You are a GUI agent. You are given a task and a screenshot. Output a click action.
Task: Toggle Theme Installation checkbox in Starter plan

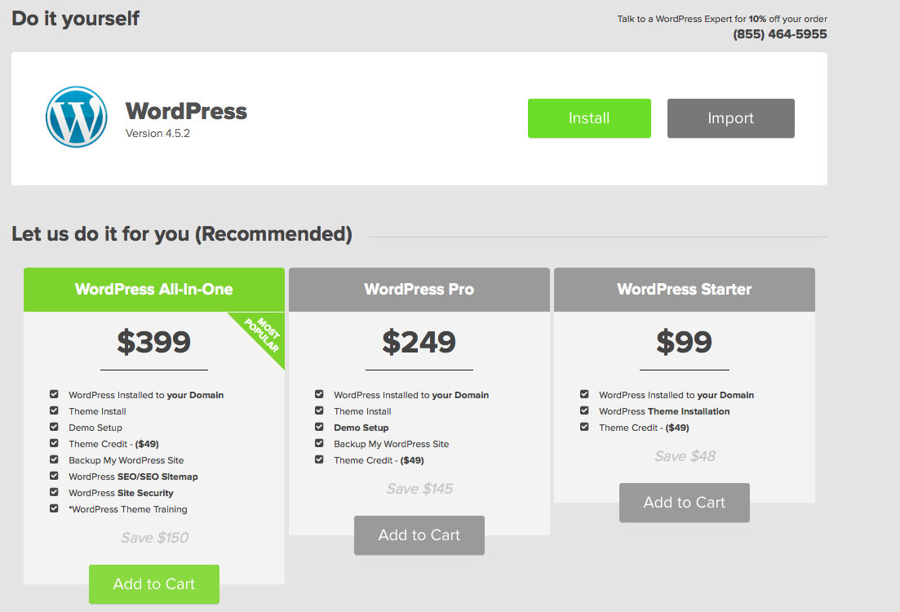584,410
